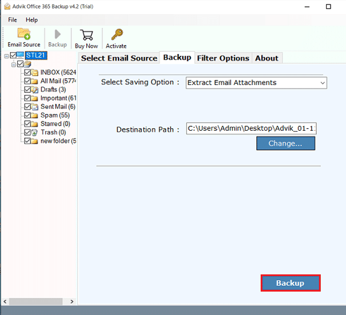Maximize the Advik Backup window
The height and width of the screenshot is (315, 346).
coord(328,7)
